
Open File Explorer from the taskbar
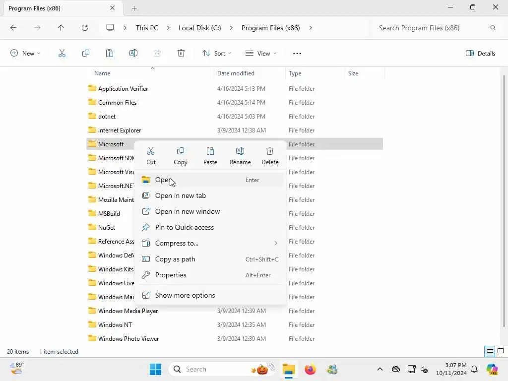point(288,369)
